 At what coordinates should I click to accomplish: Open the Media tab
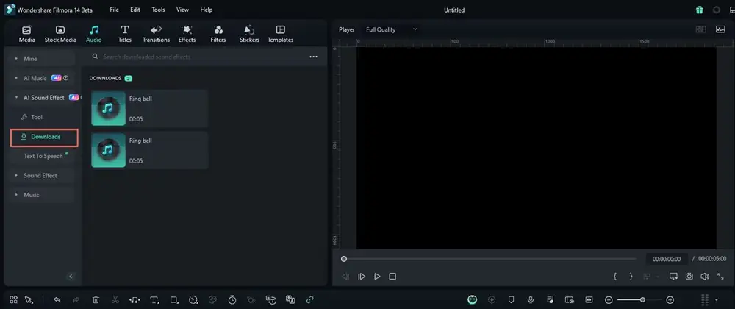point(26,35)
